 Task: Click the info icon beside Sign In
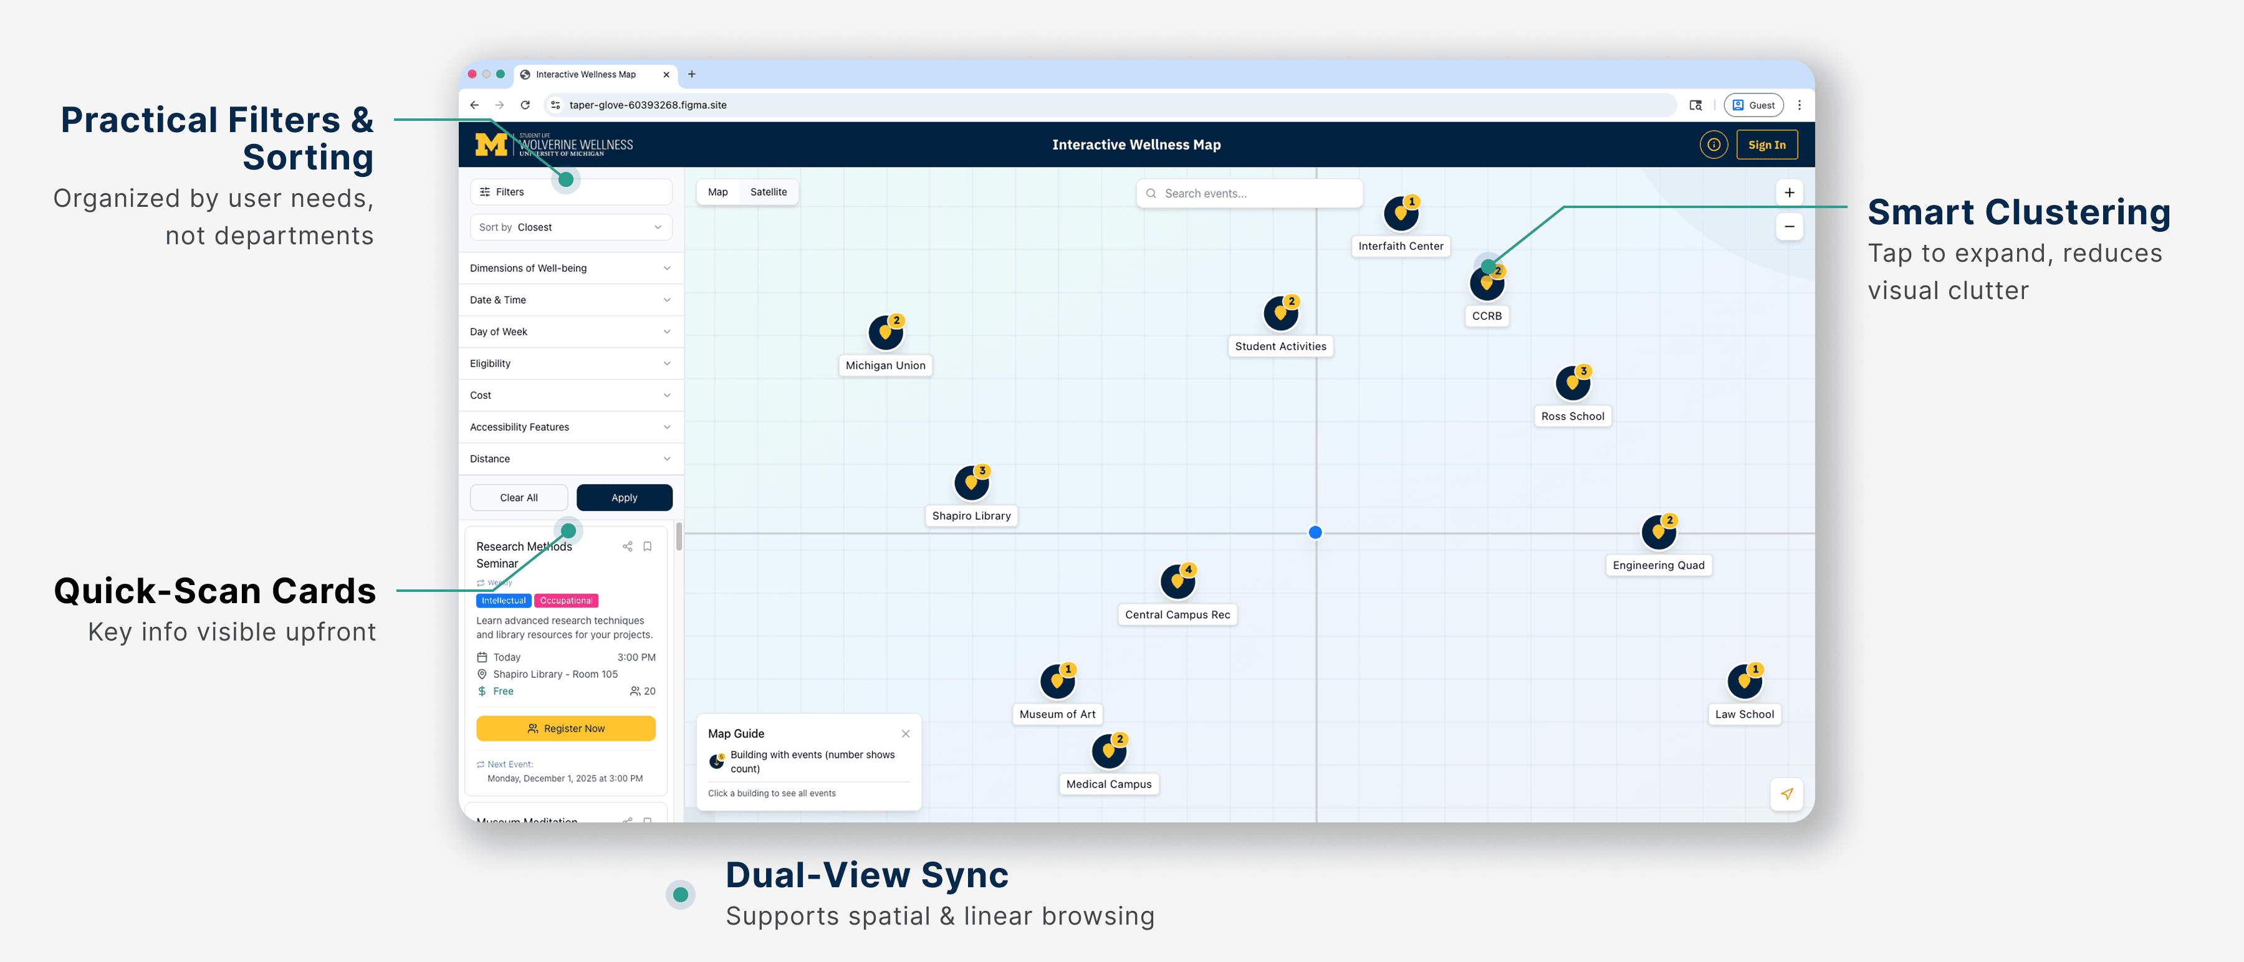[x=1713, y=145]
